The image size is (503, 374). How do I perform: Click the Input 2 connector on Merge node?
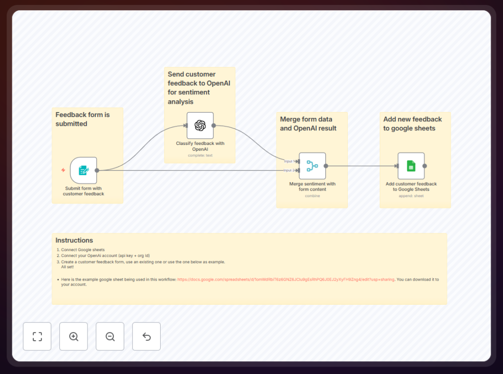(x=298, y=171)
